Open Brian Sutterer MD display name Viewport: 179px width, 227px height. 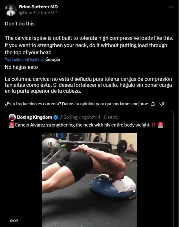(38, 7)
